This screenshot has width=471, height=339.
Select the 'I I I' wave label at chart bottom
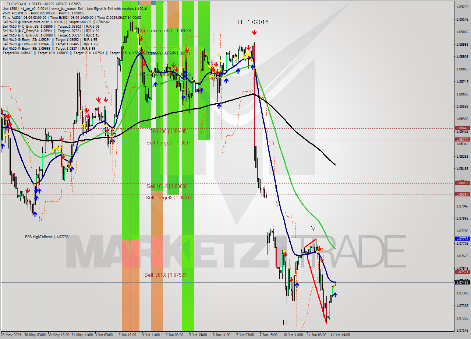287,322
